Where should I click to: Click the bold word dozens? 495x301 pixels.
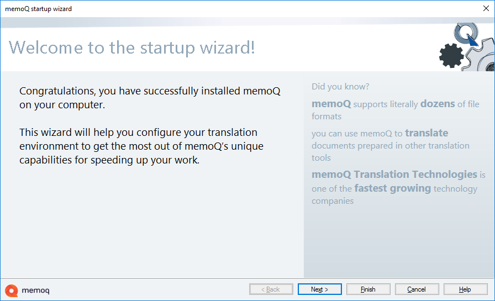point(438,104)
